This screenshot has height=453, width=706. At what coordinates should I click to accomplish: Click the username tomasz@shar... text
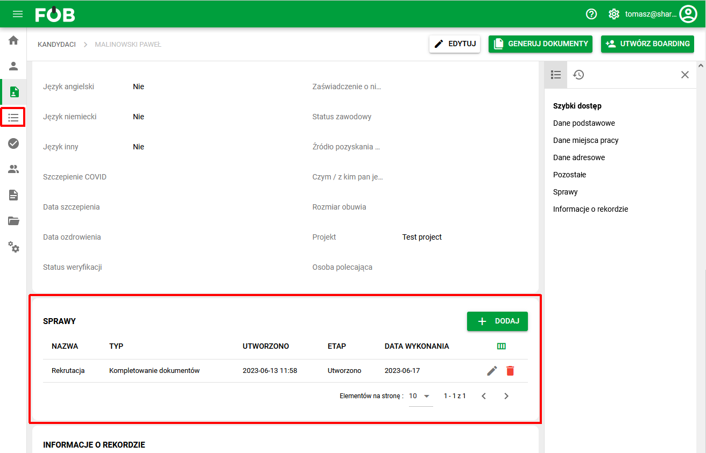coord(651,14)
